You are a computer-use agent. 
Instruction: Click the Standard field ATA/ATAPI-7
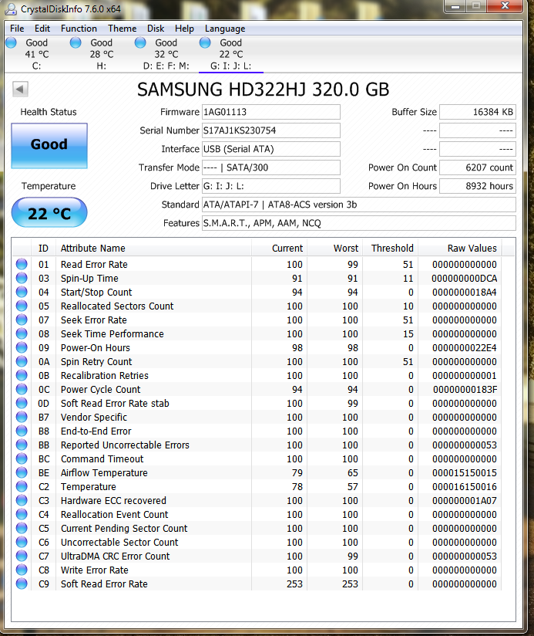pos(359,205)
